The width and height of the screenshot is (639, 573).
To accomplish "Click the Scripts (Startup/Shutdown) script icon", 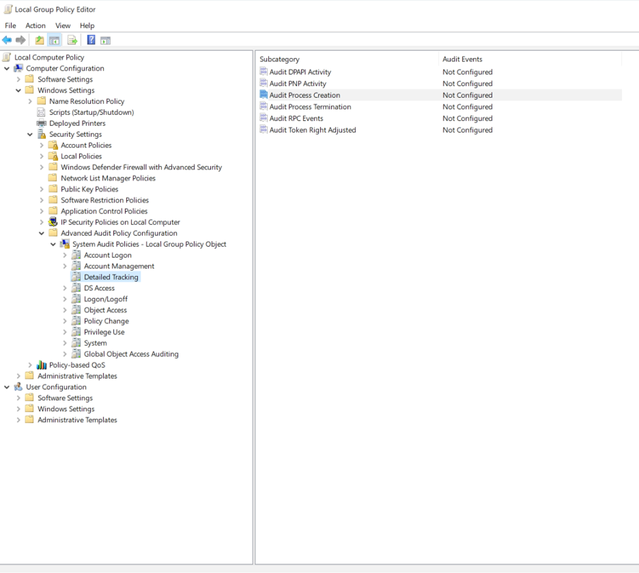I will (x=41, y=112).
